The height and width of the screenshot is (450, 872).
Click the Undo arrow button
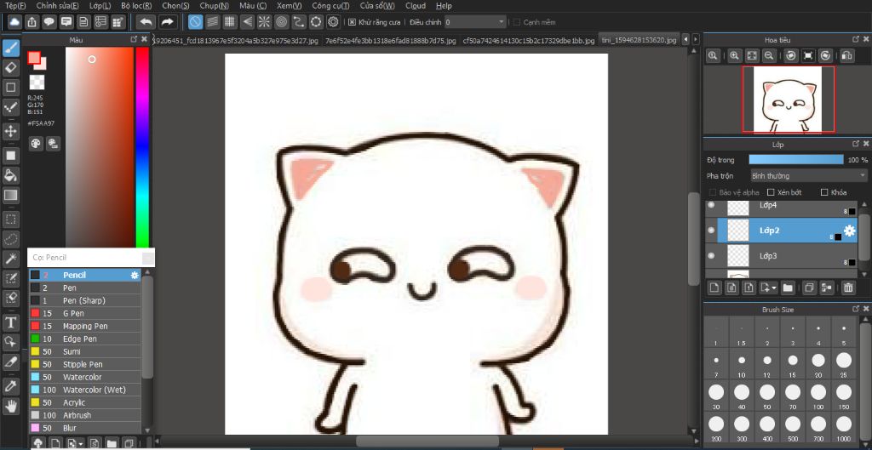coord(146,22)
